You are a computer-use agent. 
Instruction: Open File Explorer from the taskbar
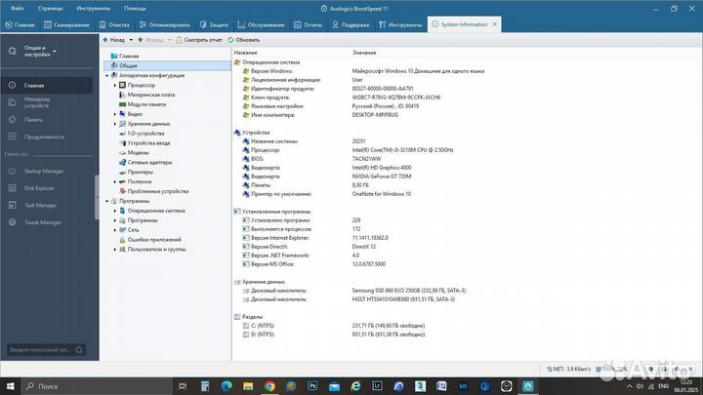coord(248,386)
